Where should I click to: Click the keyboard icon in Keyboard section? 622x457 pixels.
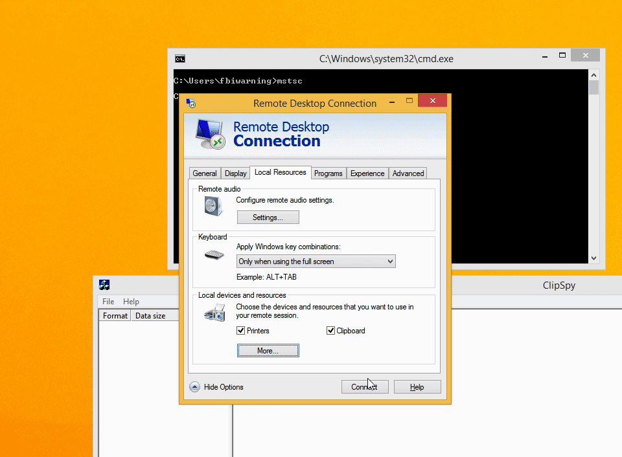214,254
